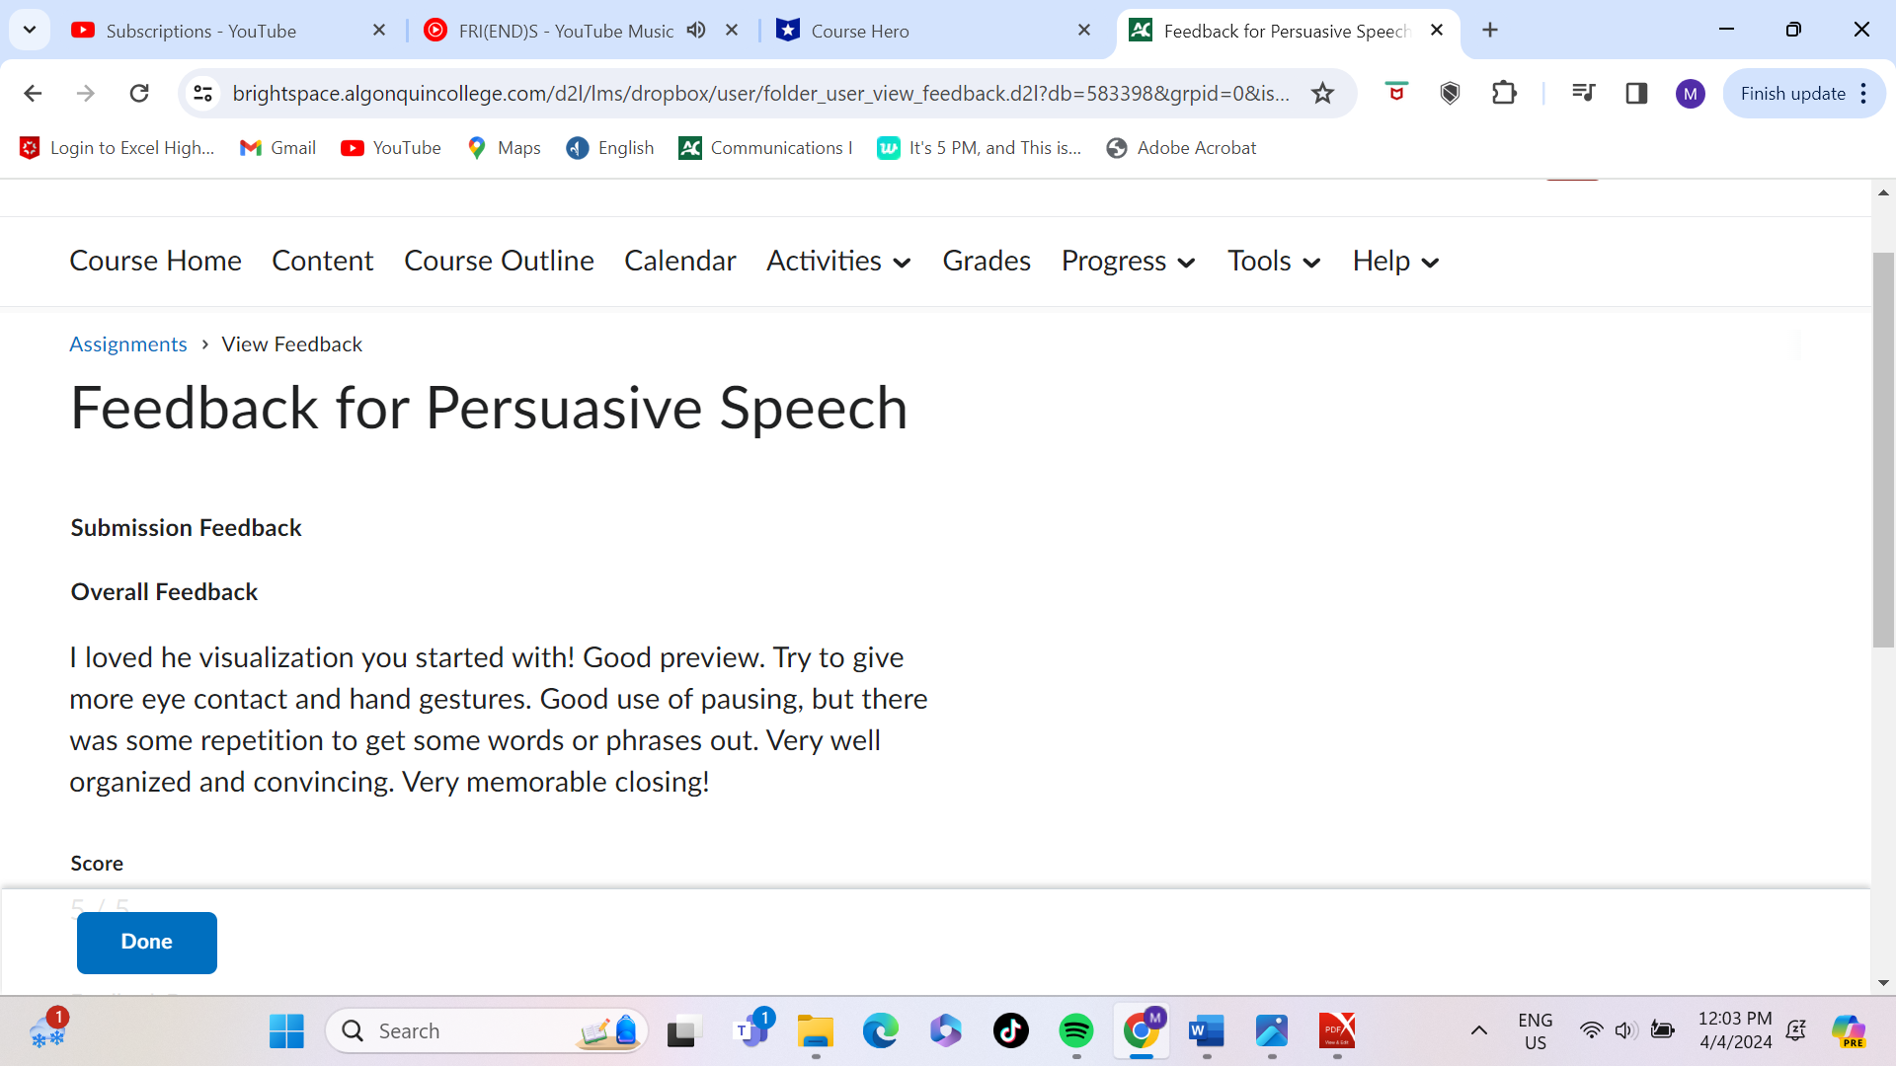Click the Done button
Image resolution: width=1896 pixels, height=1066 pixels.
pyautogui.click(x=146, y=942)
